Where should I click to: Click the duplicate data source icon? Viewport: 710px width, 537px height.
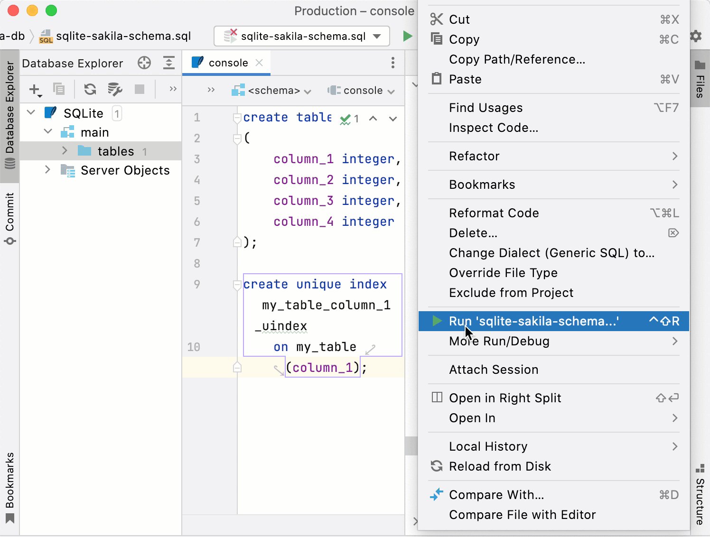pyautogui.click(x=59, y=89)
